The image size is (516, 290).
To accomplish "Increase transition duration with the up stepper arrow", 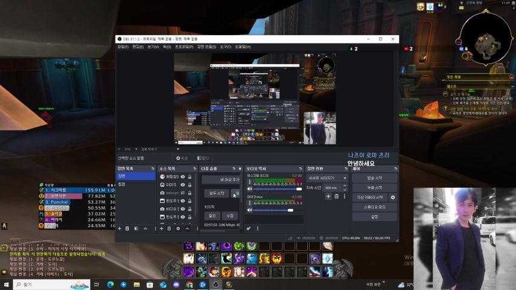I will coord(345,185).
